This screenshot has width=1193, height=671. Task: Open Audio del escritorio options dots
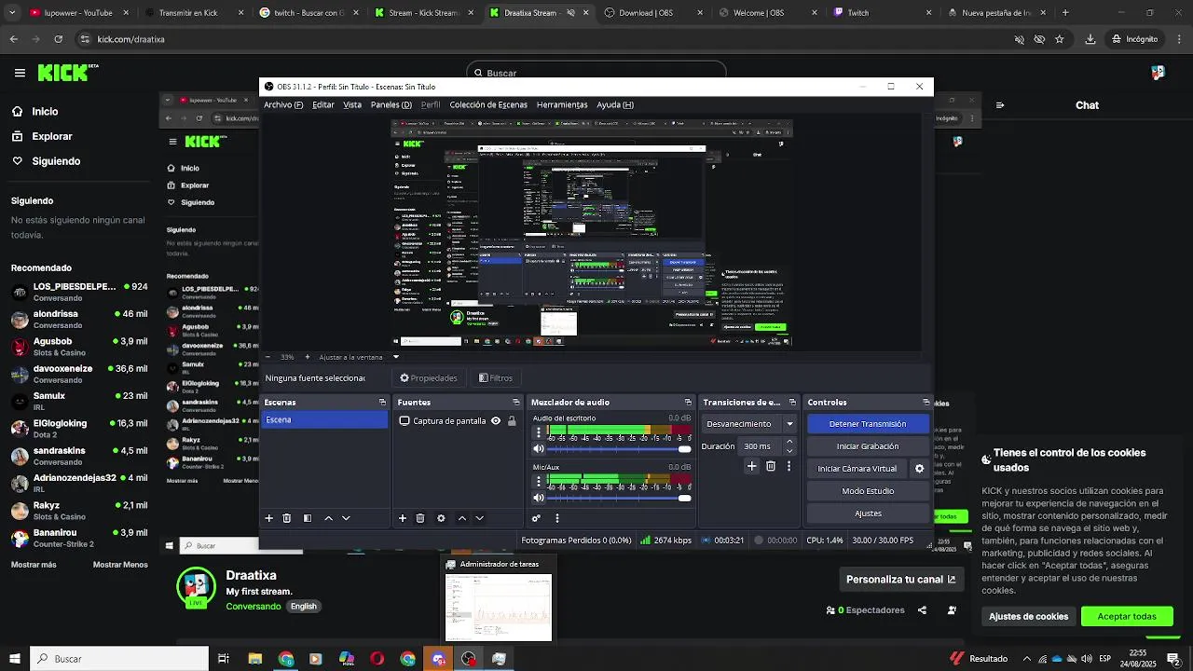coord(538,432)
